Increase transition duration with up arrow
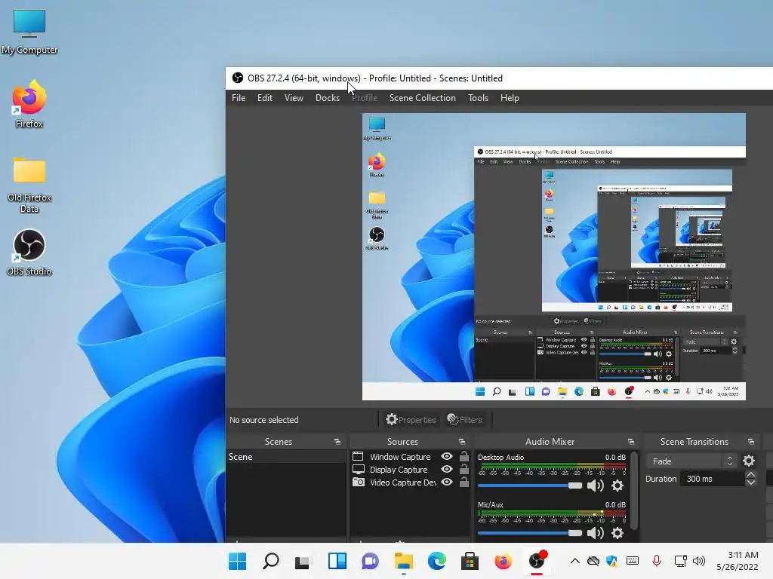 751,475
